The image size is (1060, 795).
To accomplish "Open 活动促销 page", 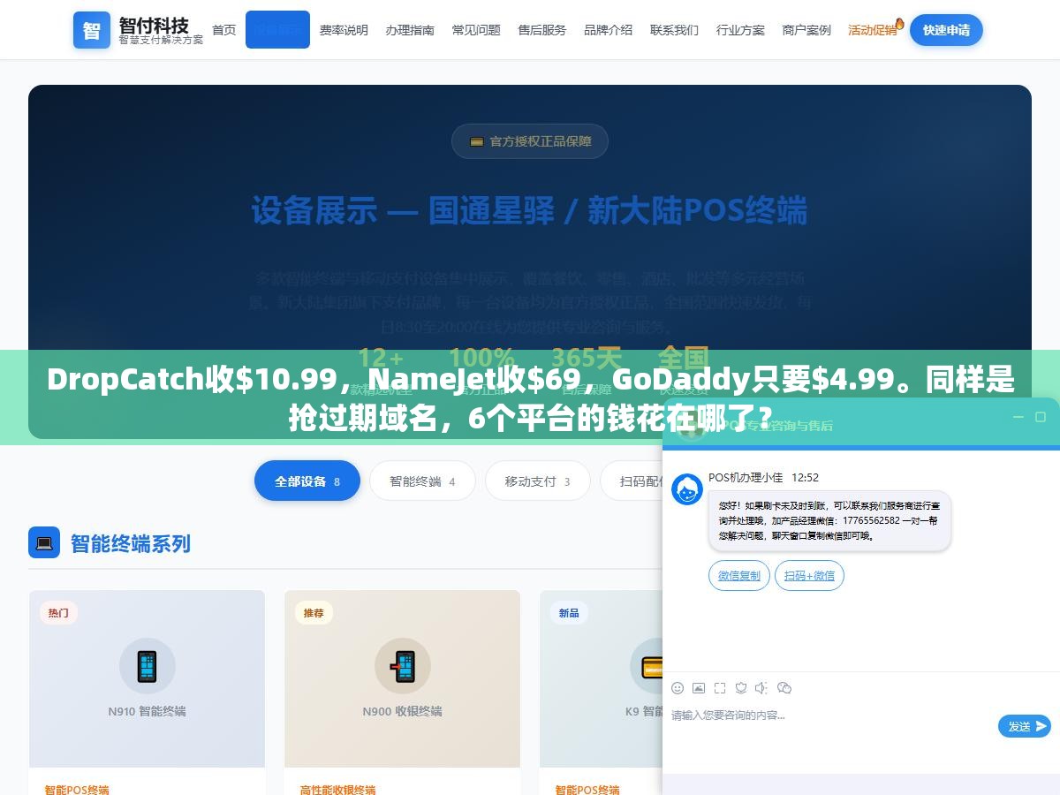I will [x=872, y=30].
